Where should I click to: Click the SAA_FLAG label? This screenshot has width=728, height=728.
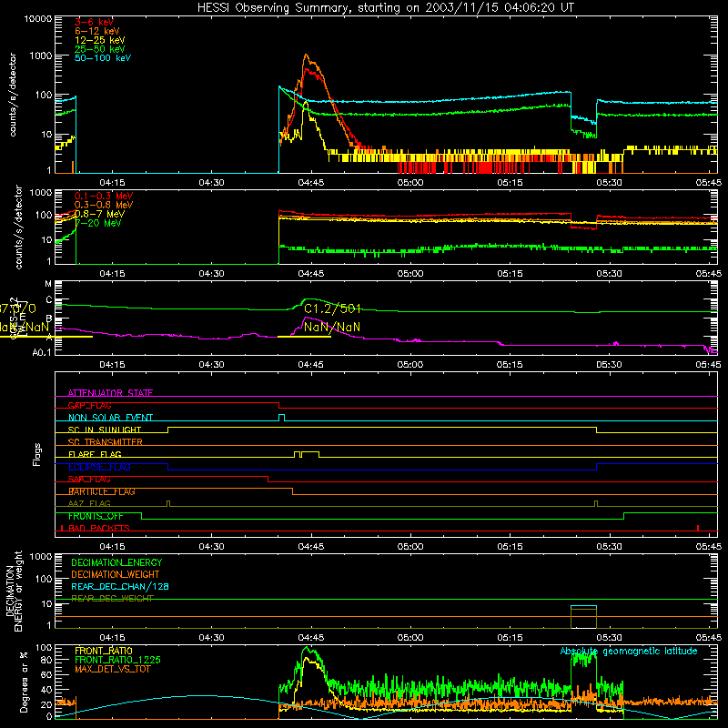click(x=89, y=480)
